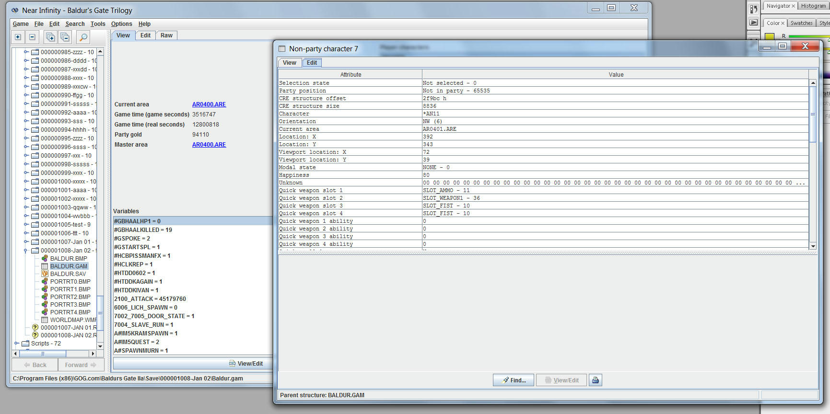This screenshot has width=830, height=414.
Task: Expand the 000000997-xxx save folder
Action: pos(26,156)
